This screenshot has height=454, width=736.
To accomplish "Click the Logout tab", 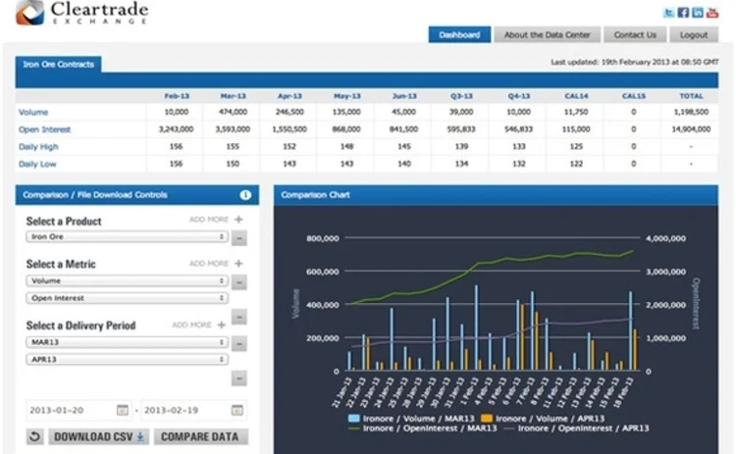I will click(x=694, y=34).
